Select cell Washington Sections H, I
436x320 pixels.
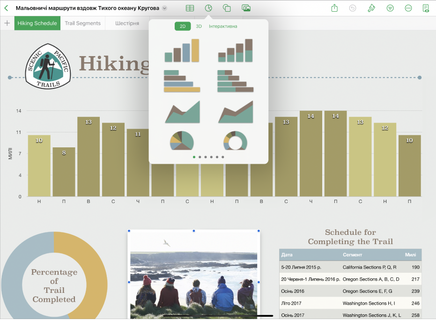coord(369,303)
